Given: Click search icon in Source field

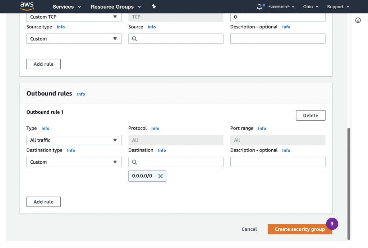Looking at the screenshot, I should click(135, 39).
